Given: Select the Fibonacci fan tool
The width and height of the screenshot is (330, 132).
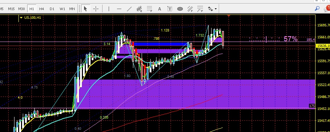Looking at the screenshot, I should pyautogui.click(x=190, y=9).
